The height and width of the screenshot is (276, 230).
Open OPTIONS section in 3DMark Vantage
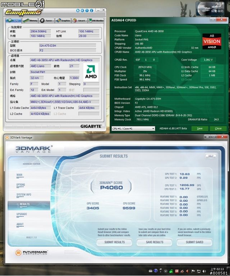point(20,185)
